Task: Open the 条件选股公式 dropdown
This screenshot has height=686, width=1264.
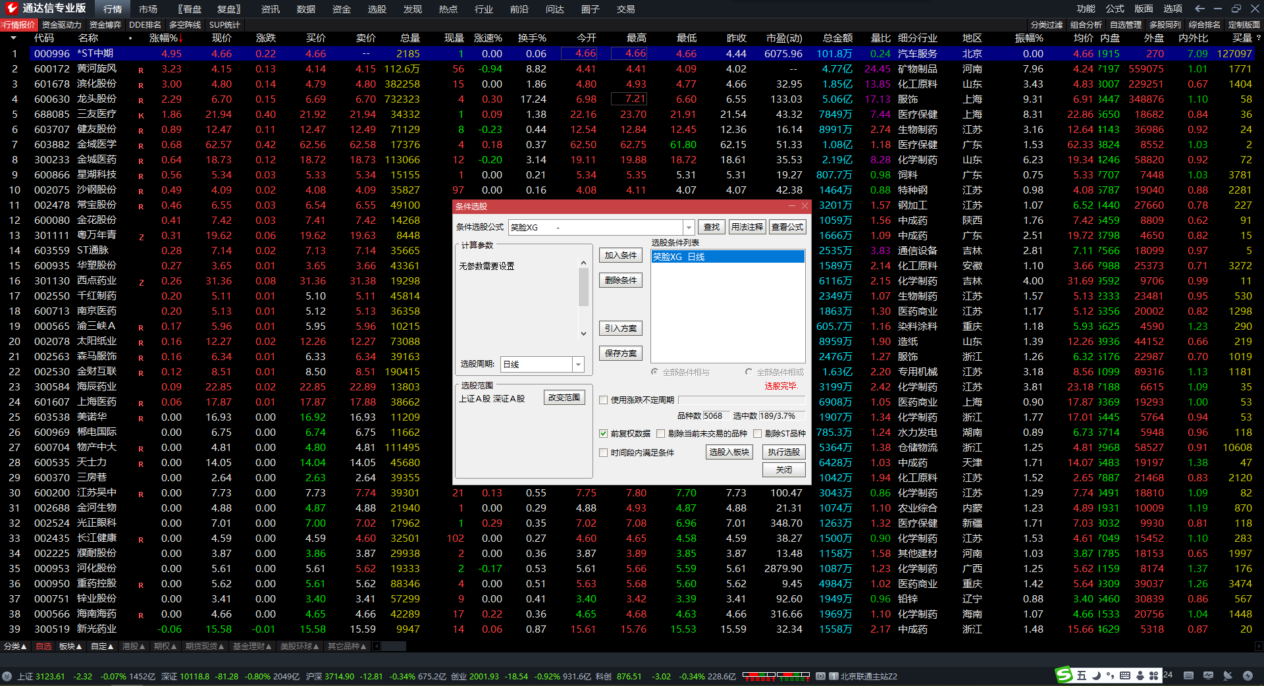Action: pyautogui.click(x=689, y=227)
